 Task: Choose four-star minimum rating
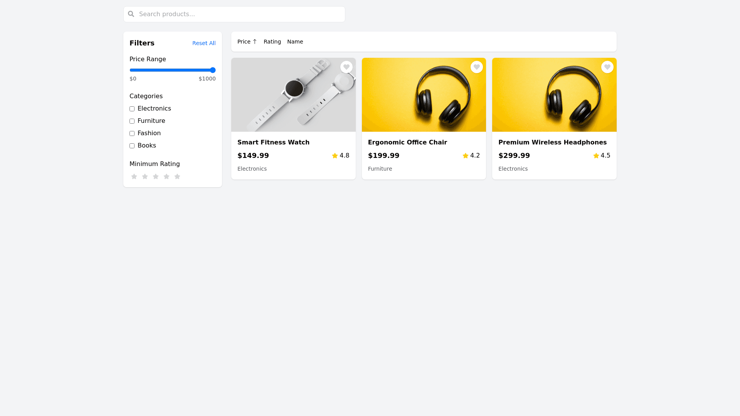pos(166,176)
